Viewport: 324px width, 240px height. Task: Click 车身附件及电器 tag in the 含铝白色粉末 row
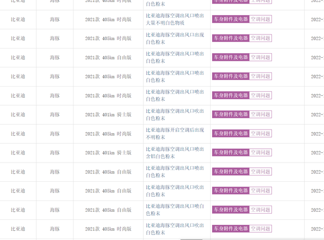point(230,152)
